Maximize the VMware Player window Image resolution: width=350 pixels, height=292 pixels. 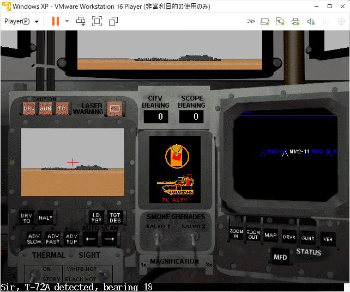coord(329,6)
